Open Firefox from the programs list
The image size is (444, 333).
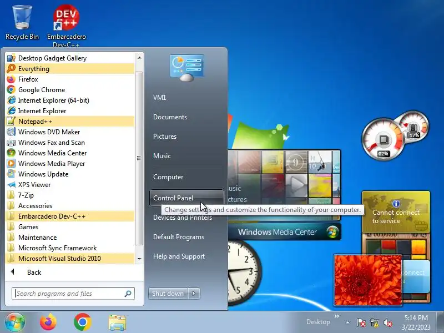70,79
